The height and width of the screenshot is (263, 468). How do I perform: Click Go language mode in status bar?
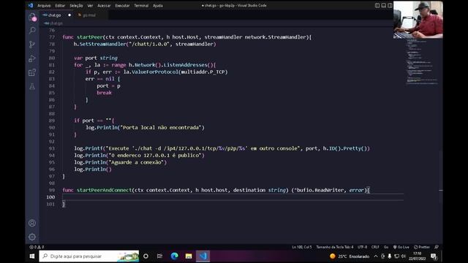point(386,247)
